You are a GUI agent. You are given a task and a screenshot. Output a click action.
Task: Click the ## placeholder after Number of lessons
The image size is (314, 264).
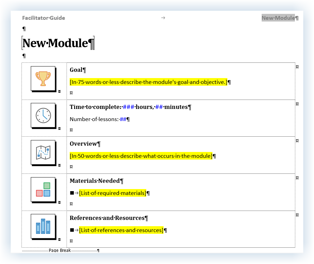[x=122, y=119]
